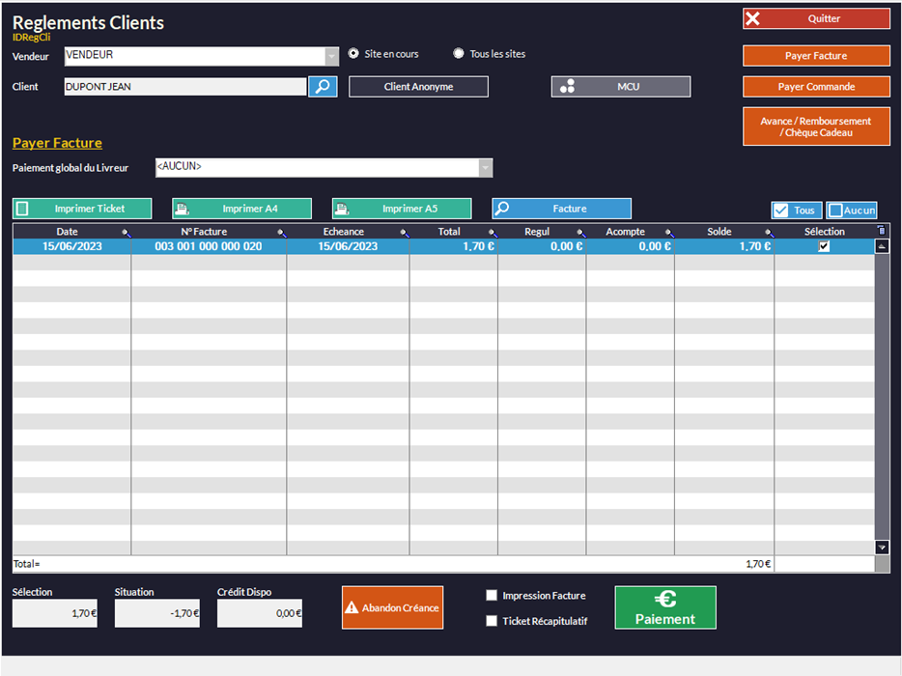The width and height of the screenshot is (902, 676).
Task: Switch to Payer Commande mode
Action: click(x=816, y=87)
